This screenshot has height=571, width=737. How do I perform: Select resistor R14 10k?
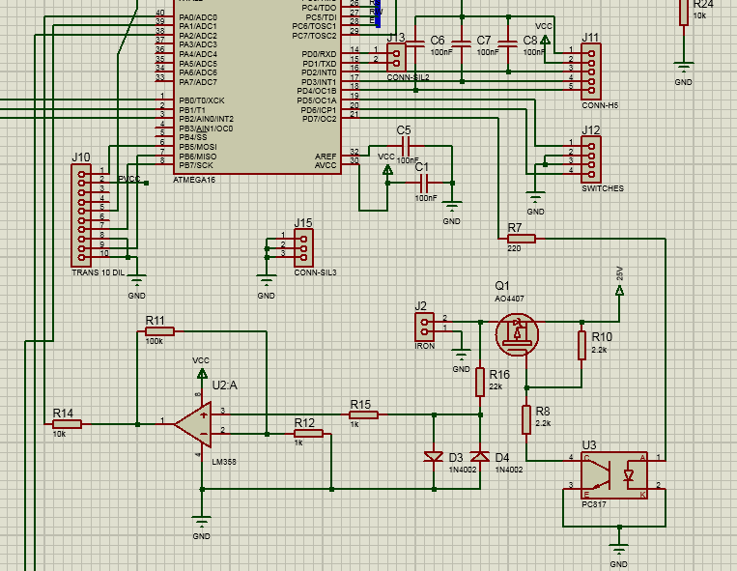point(67,423)
